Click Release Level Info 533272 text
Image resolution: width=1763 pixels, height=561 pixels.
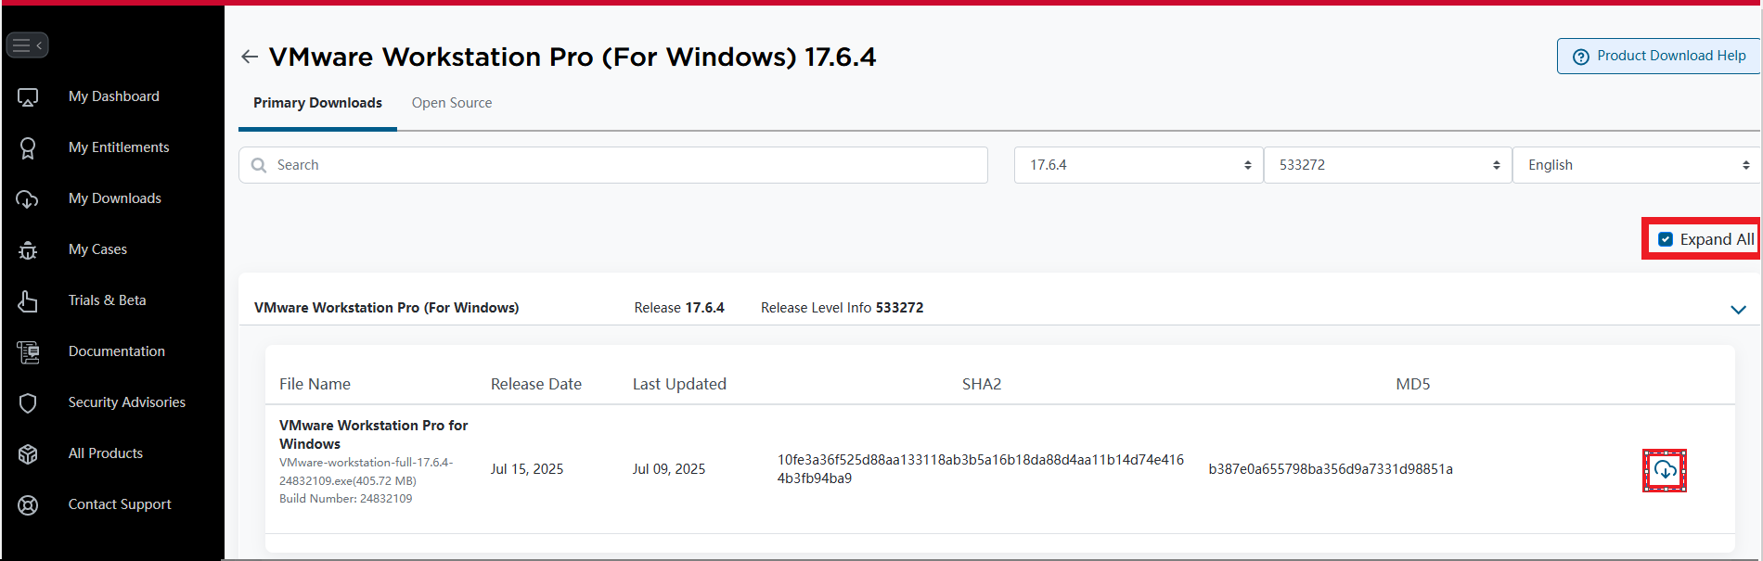[842, 308]
